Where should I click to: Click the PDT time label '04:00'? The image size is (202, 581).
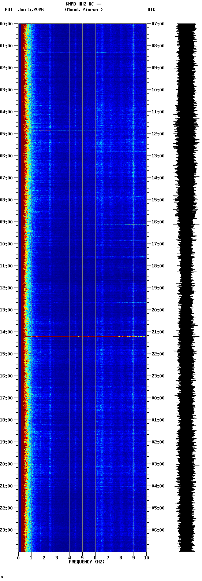coord(6,112)
